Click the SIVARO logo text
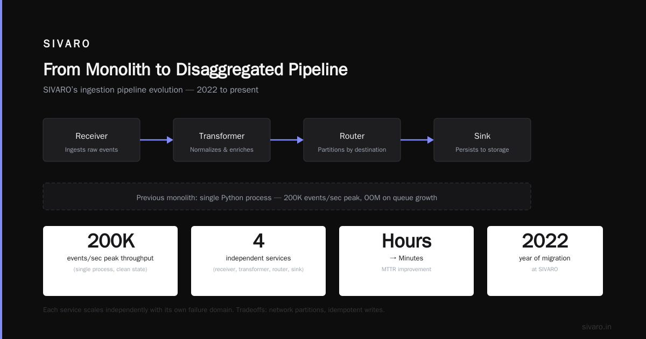The width and height of the screenshot is (646, 339). tap(67, 44)
